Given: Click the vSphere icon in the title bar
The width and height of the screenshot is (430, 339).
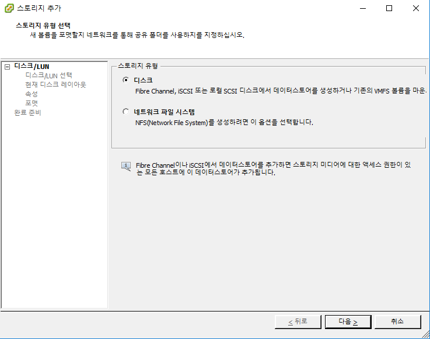Looking at the screenshot, I should [9, 9].
